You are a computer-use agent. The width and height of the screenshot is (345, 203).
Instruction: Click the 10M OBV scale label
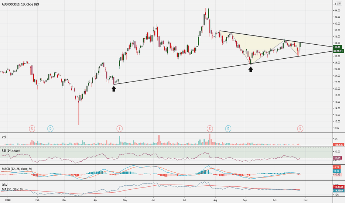[336, 195]
